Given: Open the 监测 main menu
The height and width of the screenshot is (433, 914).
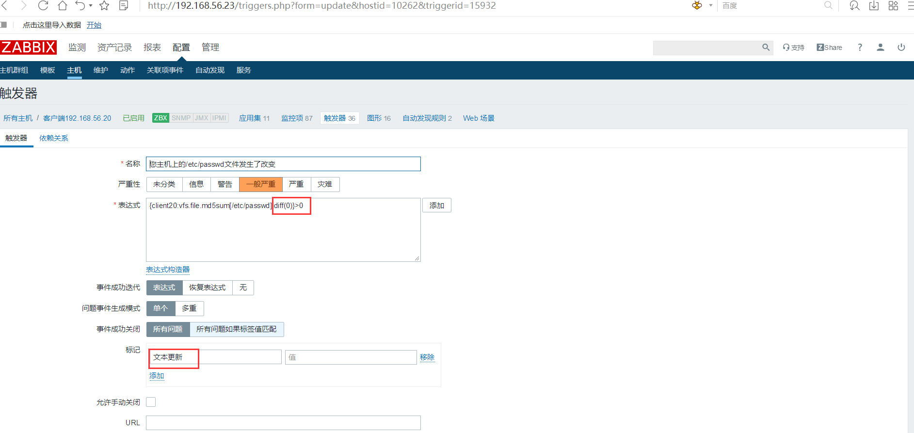Looking at the screenshot, I should 77,48.
